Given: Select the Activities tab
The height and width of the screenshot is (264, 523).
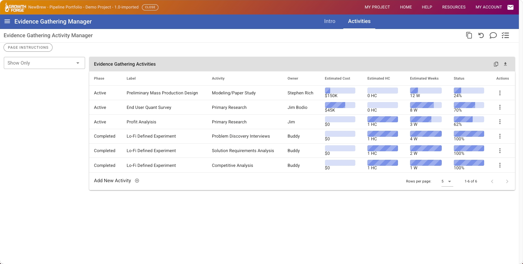Looking at the screenshot, I should [359, 21].
